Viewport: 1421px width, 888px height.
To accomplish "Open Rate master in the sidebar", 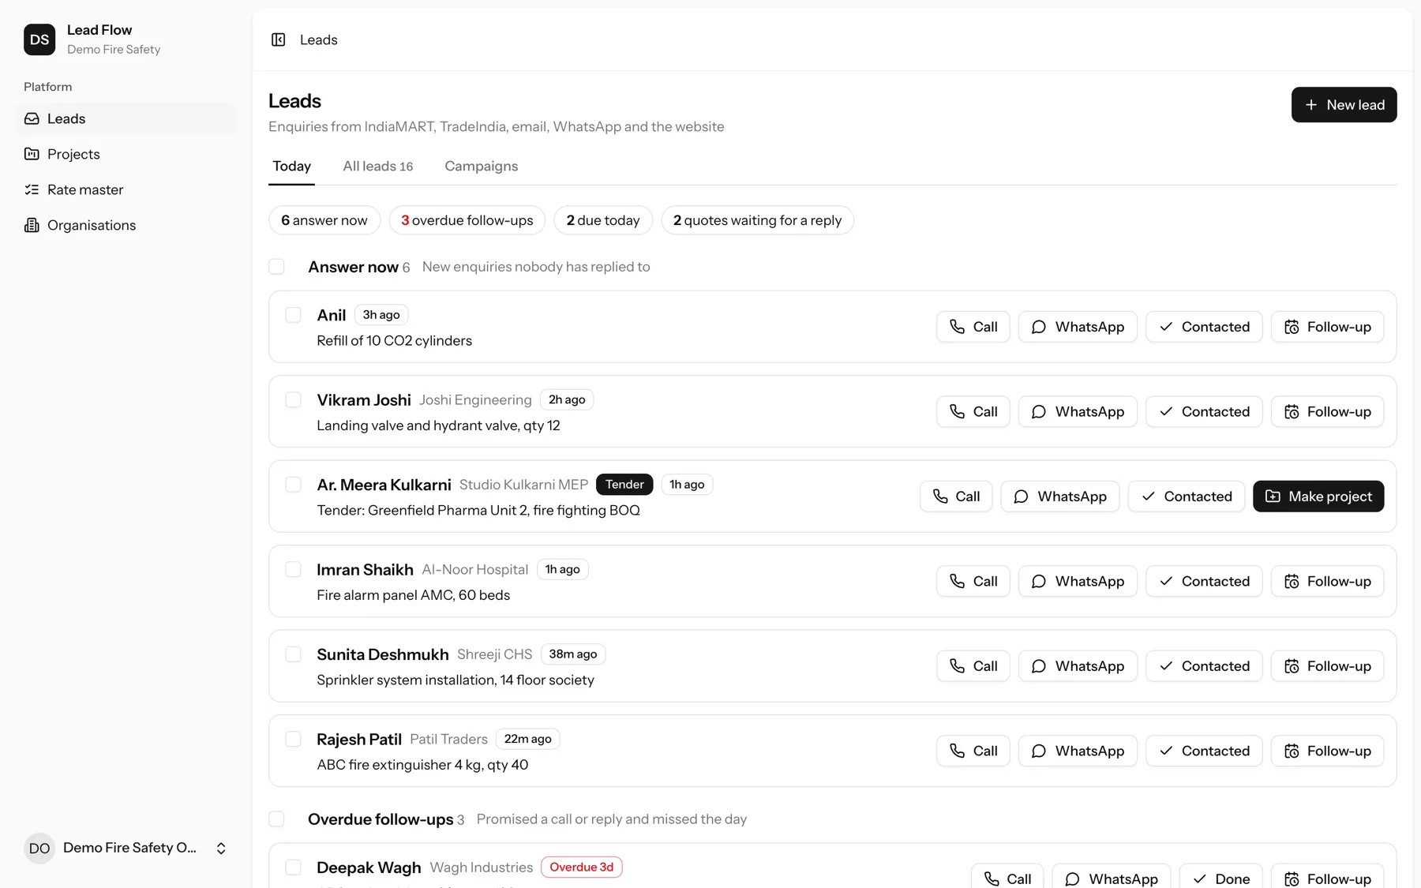I will (126, 189).
